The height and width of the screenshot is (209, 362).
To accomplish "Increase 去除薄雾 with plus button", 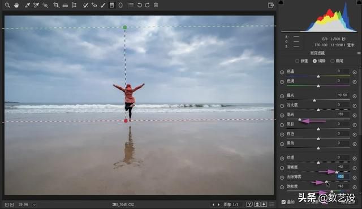I will [x=355, y=178].
